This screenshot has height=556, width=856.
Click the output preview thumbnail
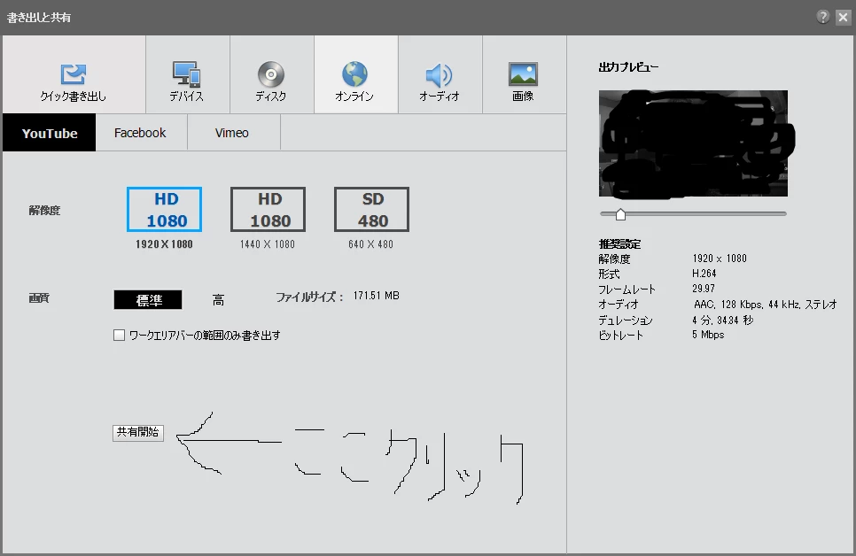tap(693, 143)
